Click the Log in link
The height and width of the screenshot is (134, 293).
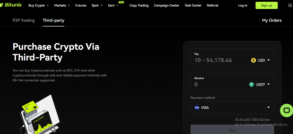tap(243, 5)
